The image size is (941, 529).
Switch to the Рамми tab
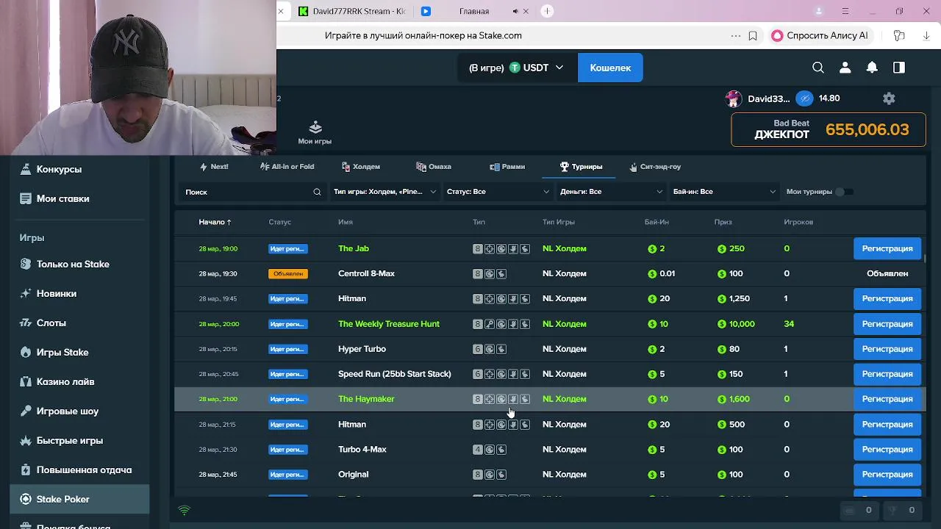[507, 167]
